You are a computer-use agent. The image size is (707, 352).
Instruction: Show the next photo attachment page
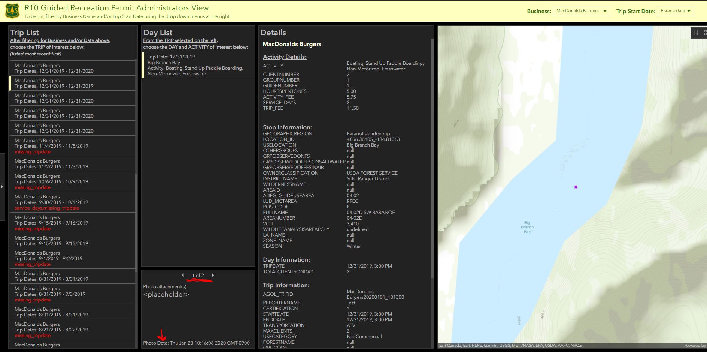pyautogui.click(x=213, y=275)
